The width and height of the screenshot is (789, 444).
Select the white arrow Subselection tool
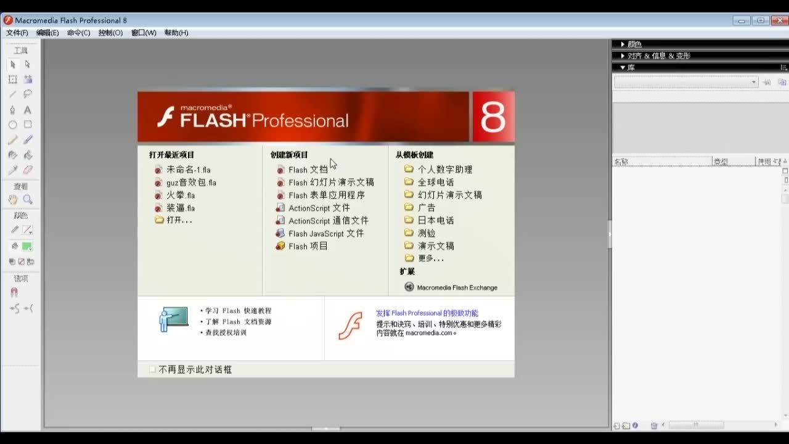coord(28,64)
